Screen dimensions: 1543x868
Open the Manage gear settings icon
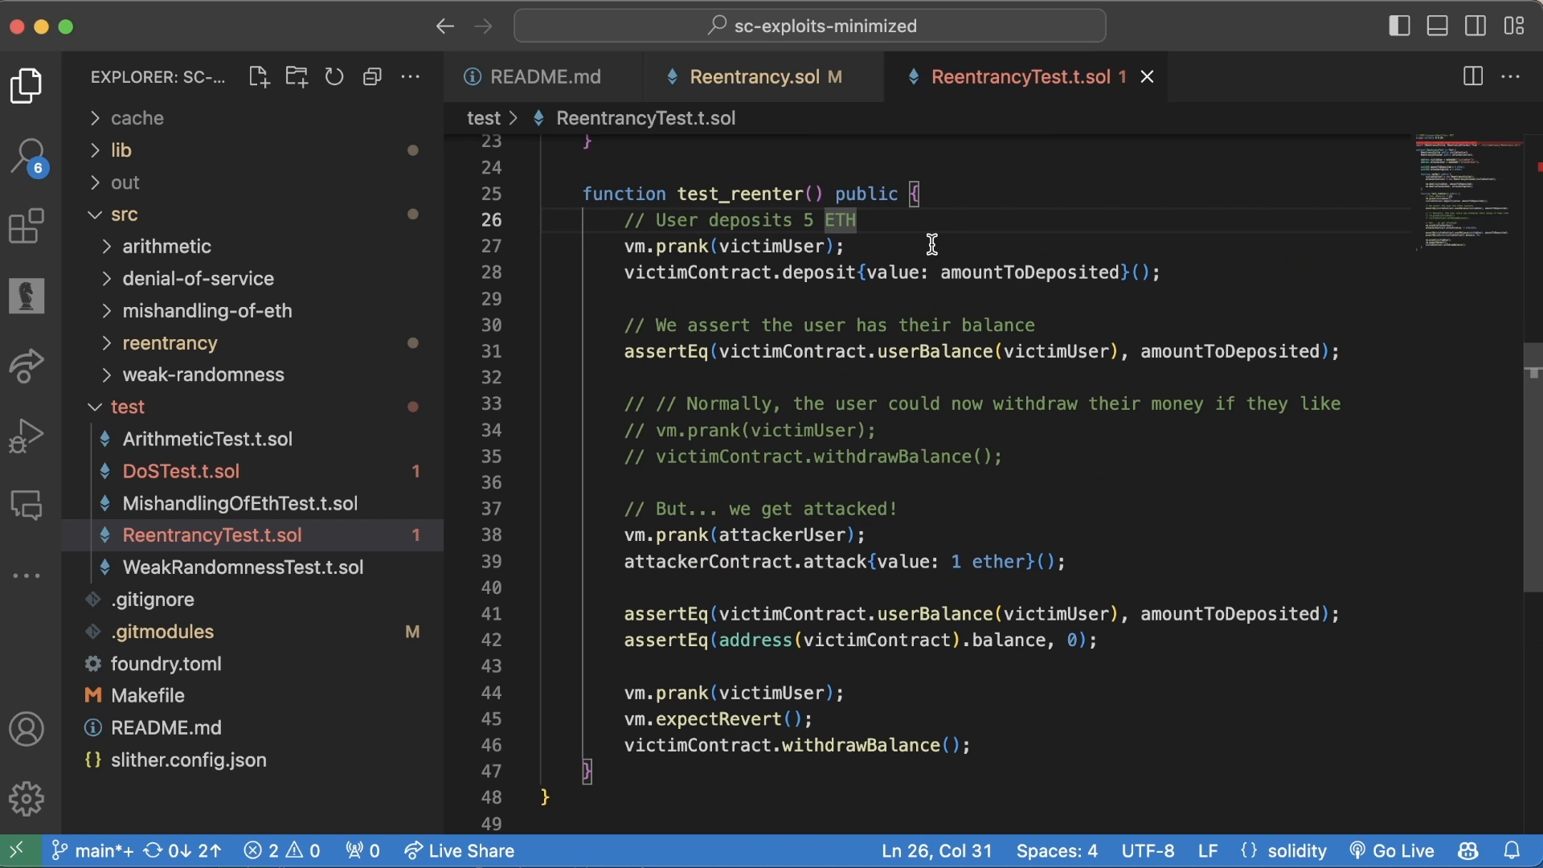tap(27, 799)
